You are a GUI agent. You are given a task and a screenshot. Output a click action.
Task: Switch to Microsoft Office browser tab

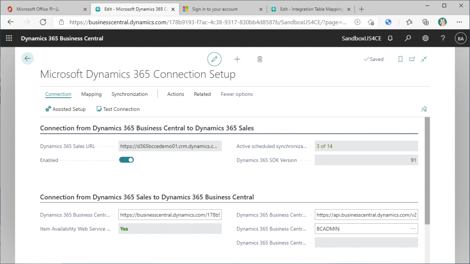(x=45, y=9)
